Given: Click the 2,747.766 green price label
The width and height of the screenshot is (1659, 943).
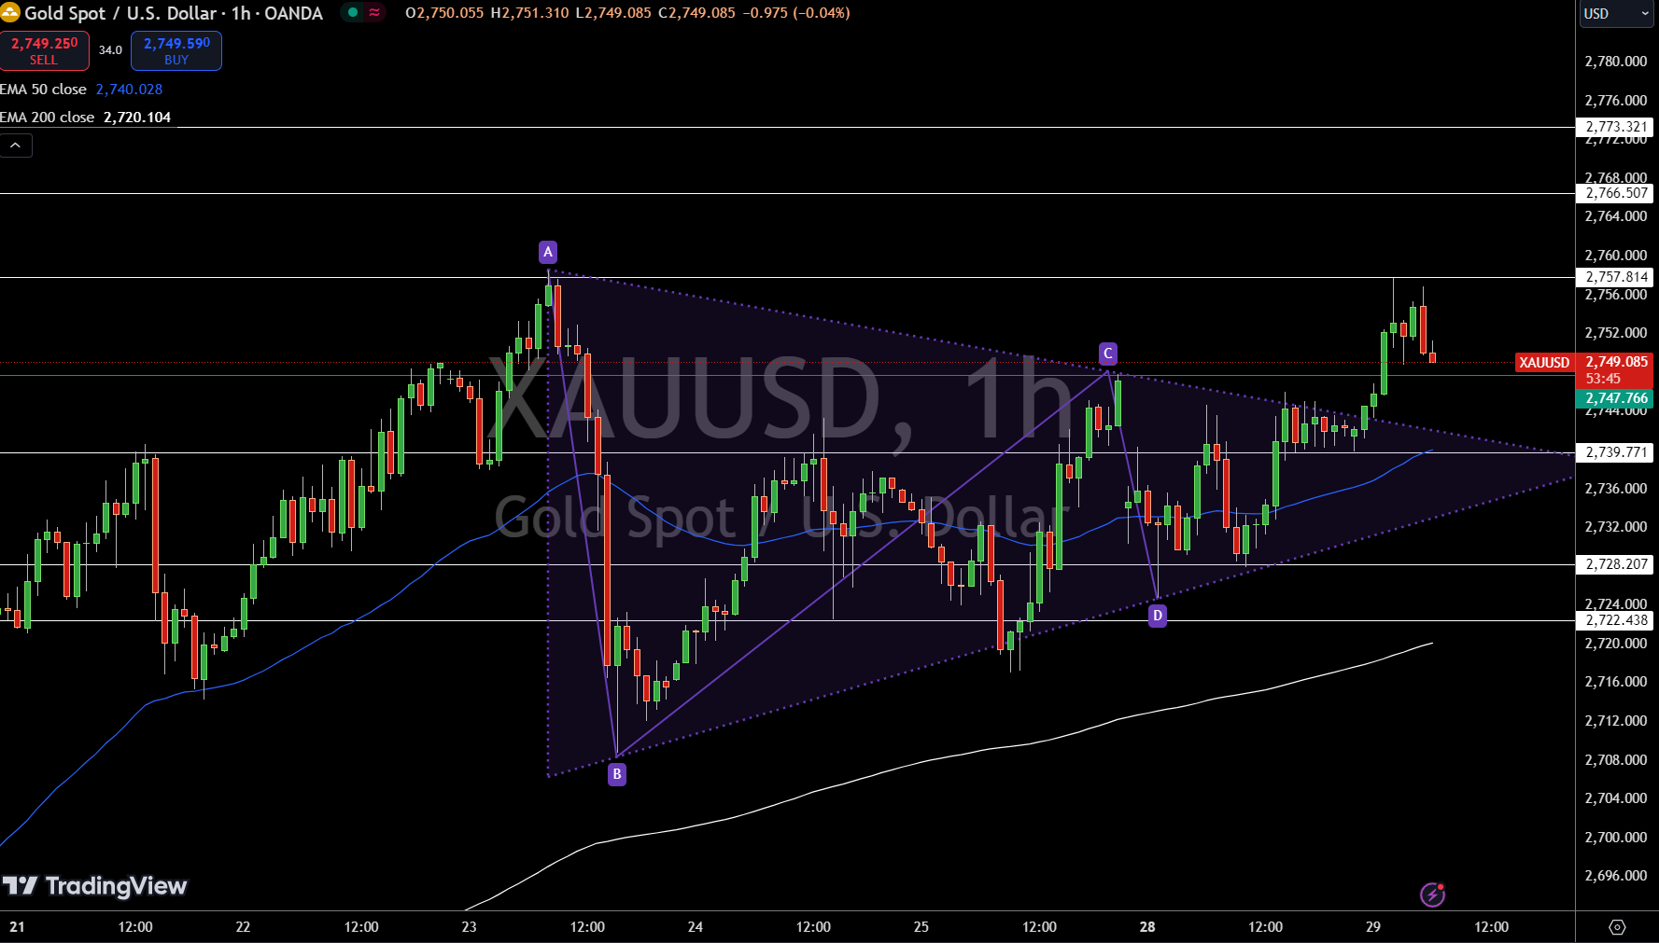Looking at the screenshot, I should pyautogui.click(x=1615, y=398).
